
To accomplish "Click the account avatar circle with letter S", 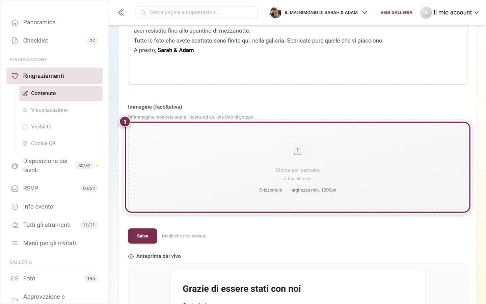I will 426,12.
